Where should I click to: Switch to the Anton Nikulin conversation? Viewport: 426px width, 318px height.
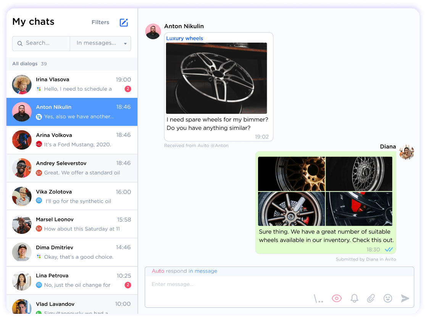tap(72, 112)
